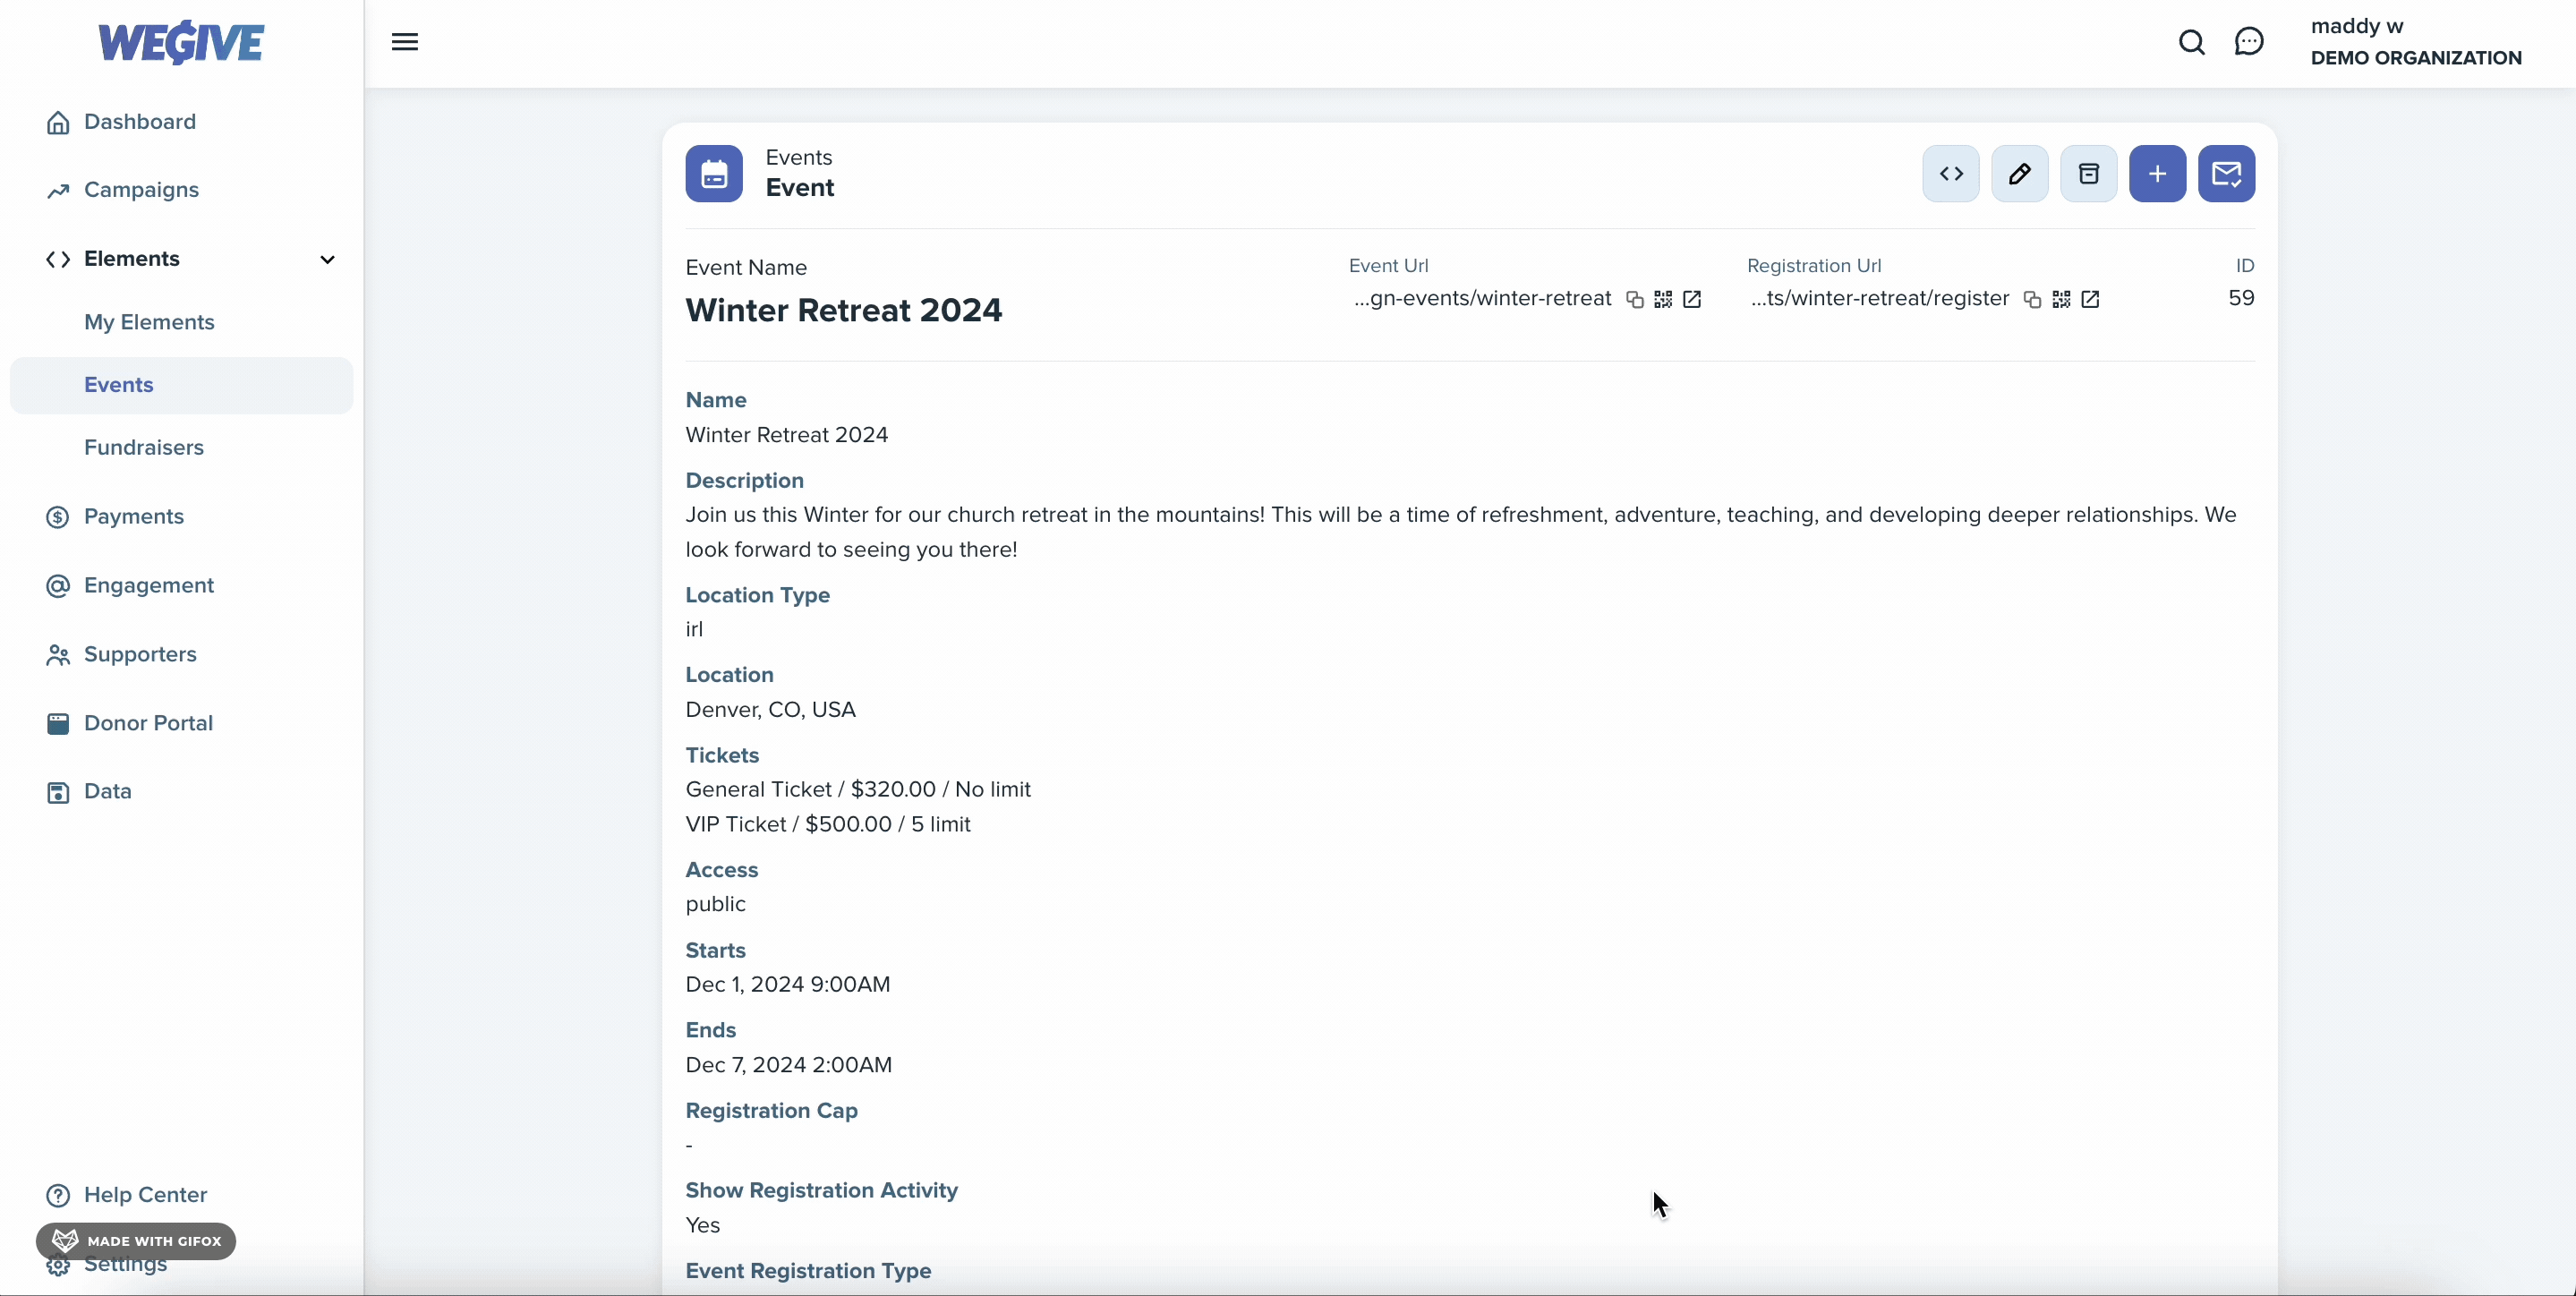The width and height of the screenshot is (2576, 1296).
Task: Select Elements menu label
Action: 132,259
